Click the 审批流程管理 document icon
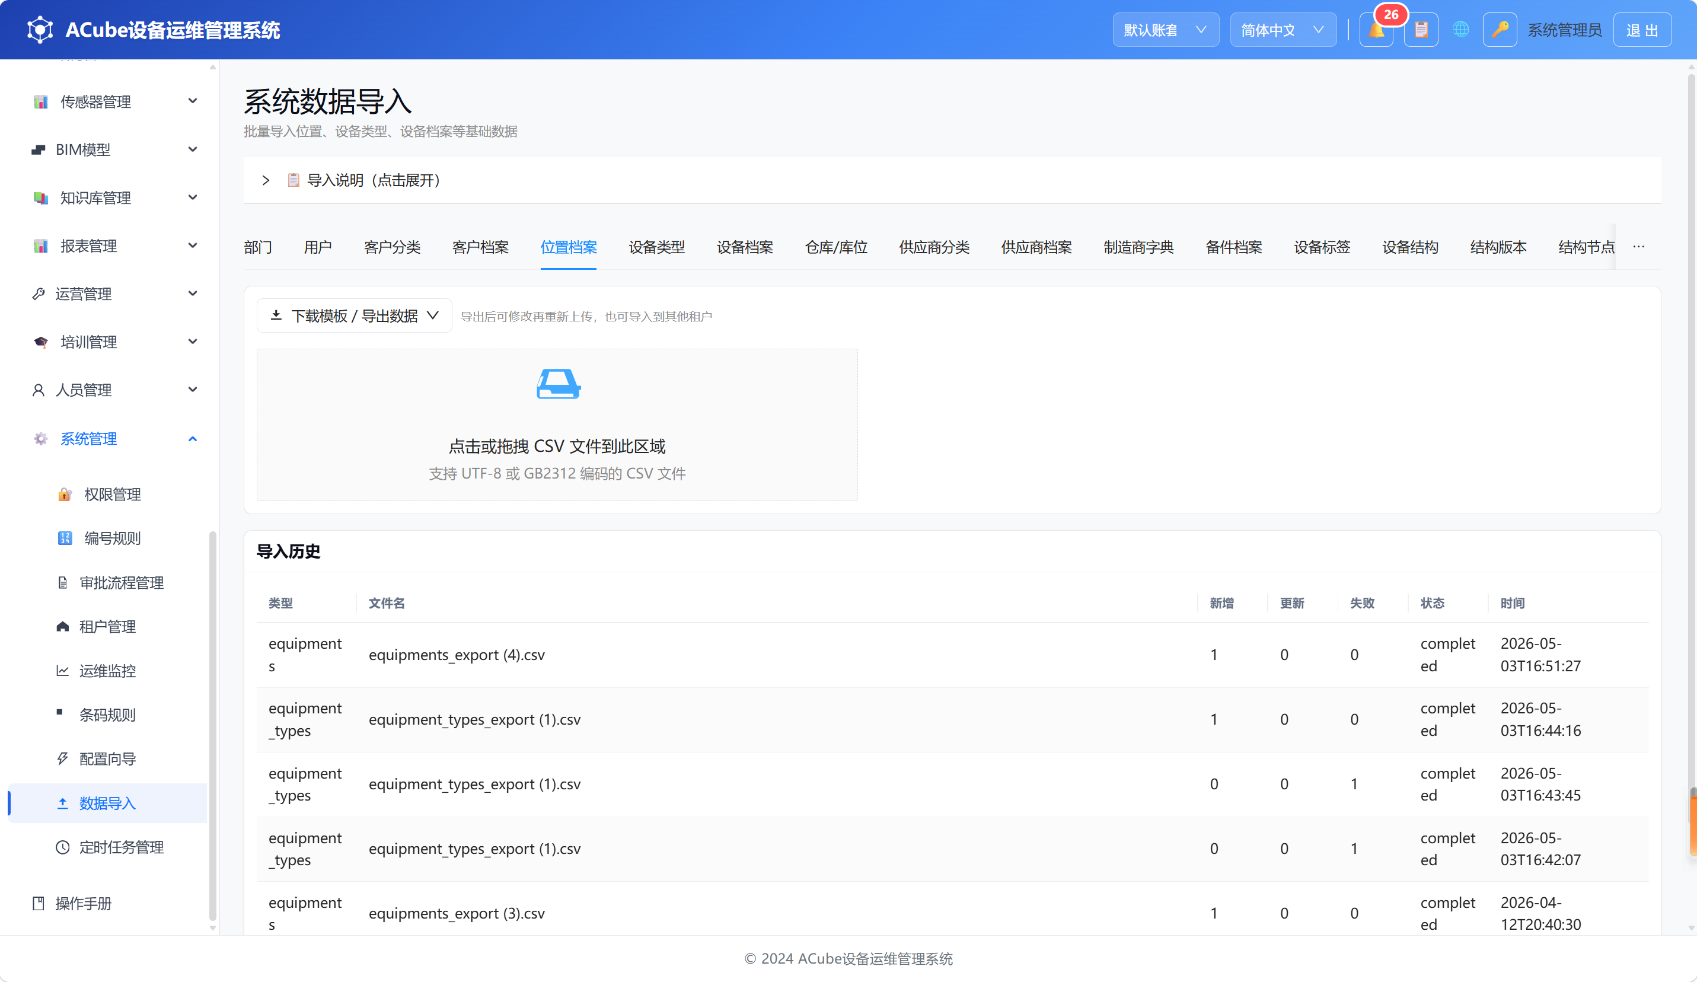 (x=63, y=582)
